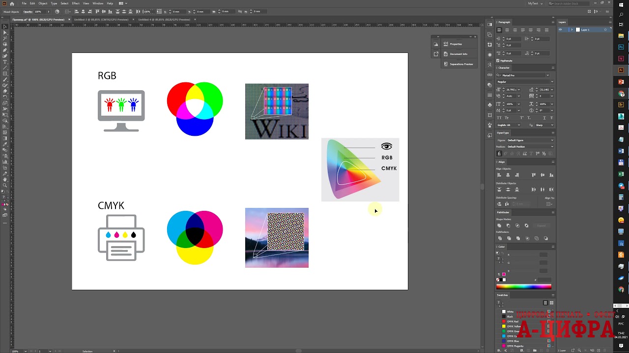The image size is (629, 353).
Task: Expand Layer 1 sublayers arrow
Action: [x=572, y=30]
